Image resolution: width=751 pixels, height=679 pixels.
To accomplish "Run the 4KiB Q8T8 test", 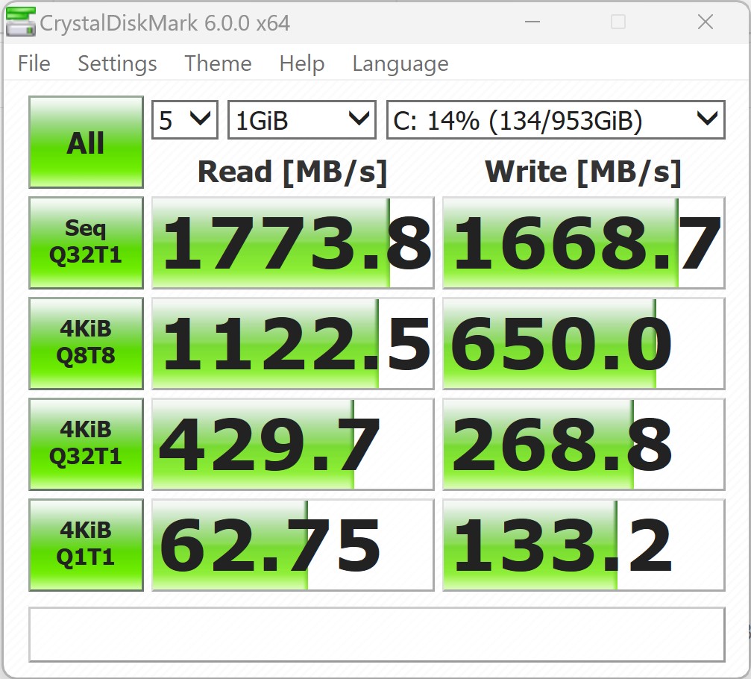I will click(86, 343).
